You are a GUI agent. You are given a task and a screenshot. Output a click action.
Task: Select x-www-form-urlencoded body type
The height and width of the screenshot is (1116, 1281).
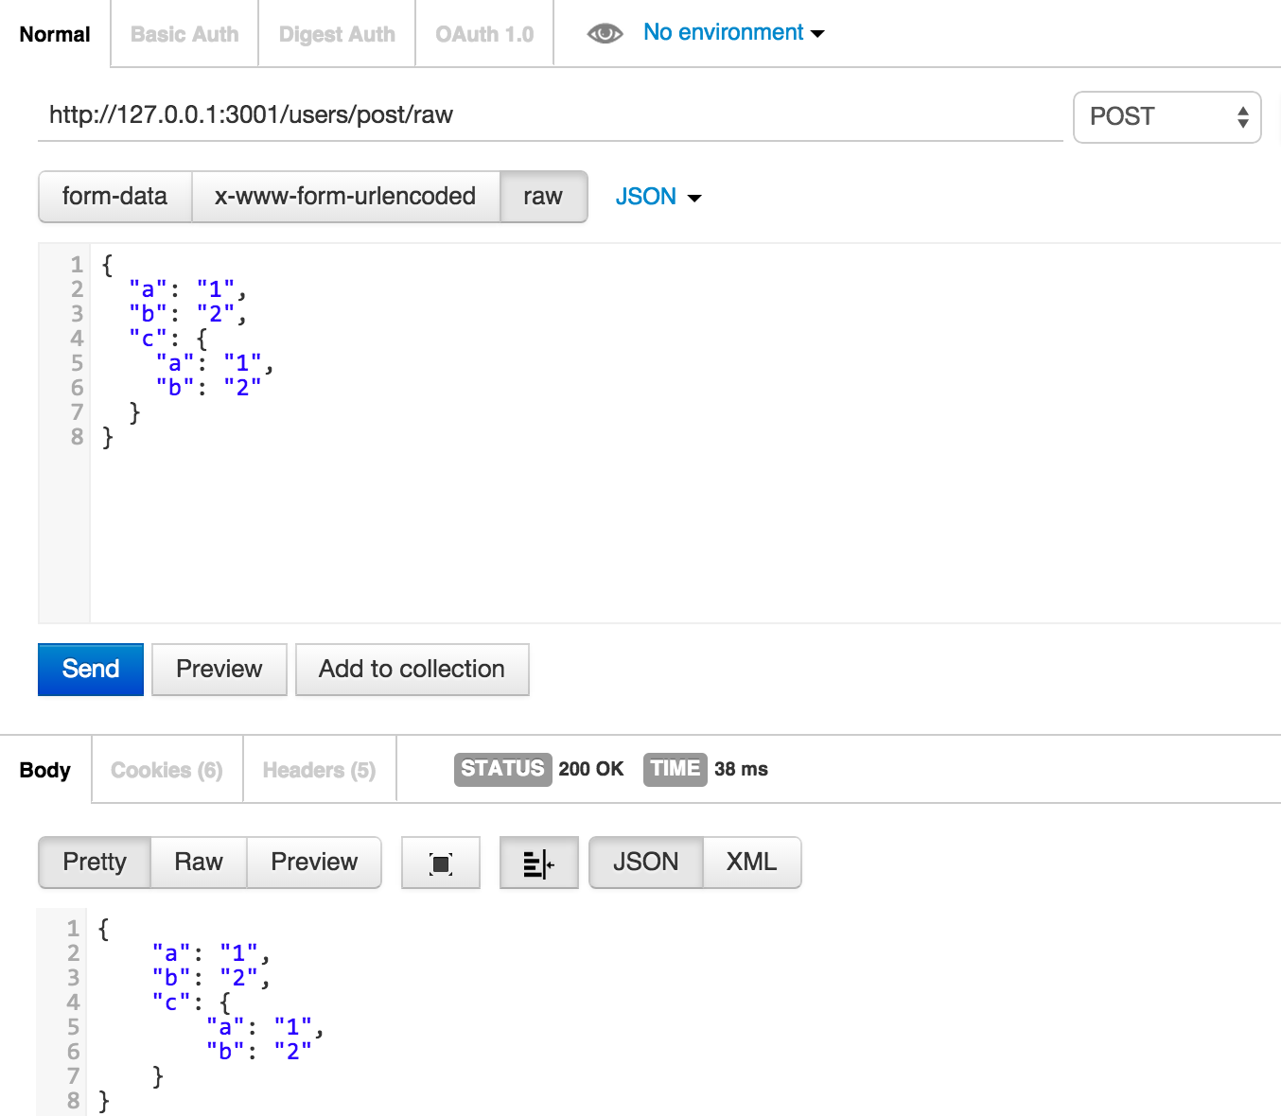[x=345, y=197]
